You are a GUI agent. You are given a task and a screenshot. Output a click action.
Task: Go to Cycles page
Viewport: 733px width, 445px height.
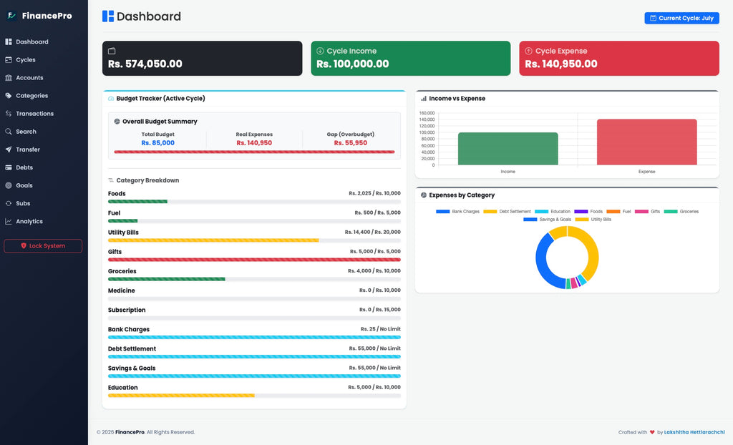point(44,60)
